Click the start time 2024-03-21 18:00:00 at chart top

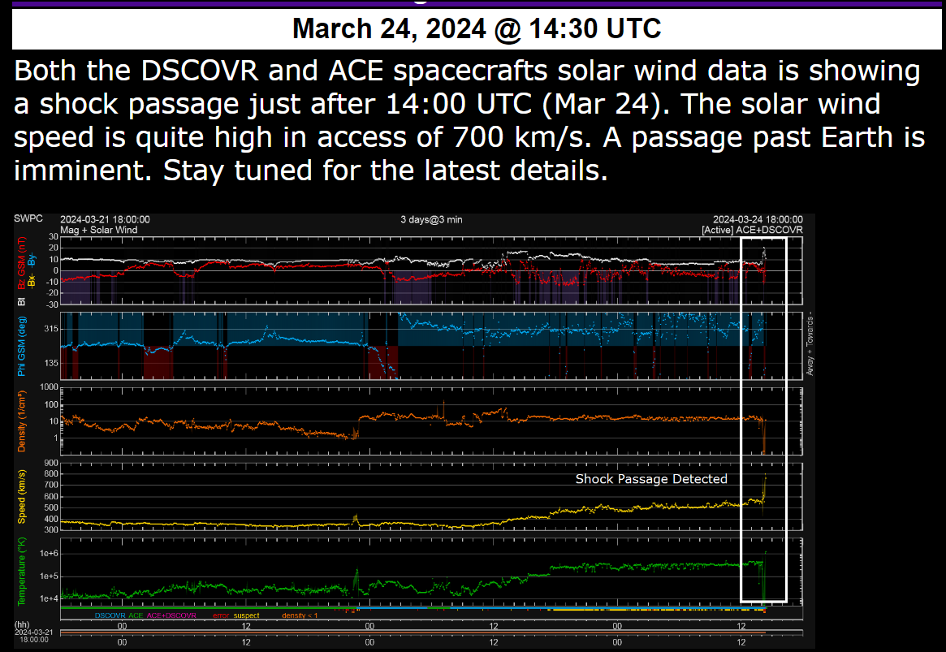pos(105,219)
